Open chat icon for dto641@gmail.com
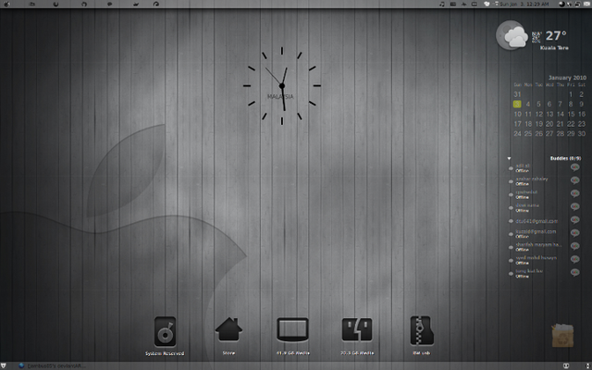The height and width of the screenshot is (370, 592). coord(574,220)
